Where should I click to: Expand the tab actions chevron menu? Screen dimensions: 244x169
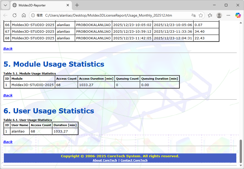point(5,5)
